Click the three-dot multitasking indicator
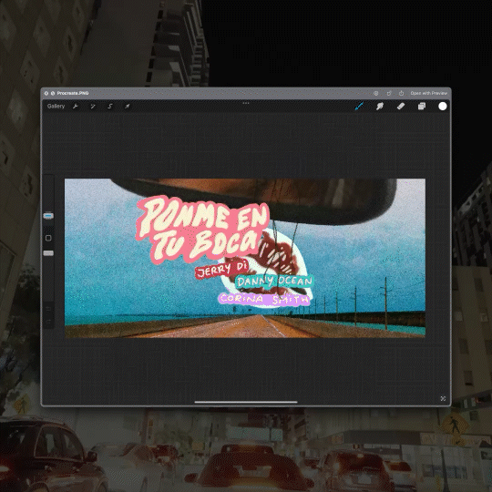The image size is (492, 492). [x=246, y=103]
